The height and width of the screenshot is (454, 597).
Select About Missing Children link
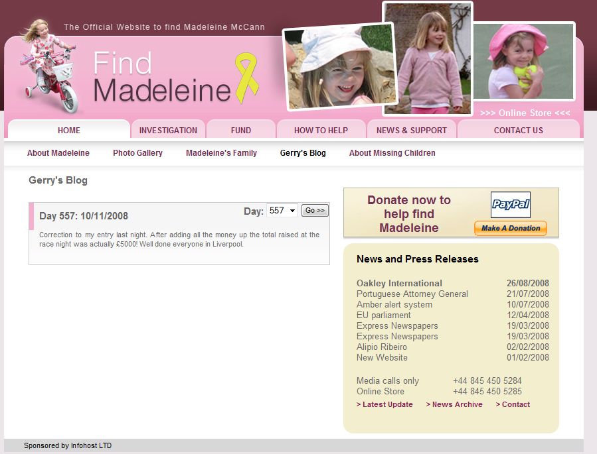(x=392, y=153)
